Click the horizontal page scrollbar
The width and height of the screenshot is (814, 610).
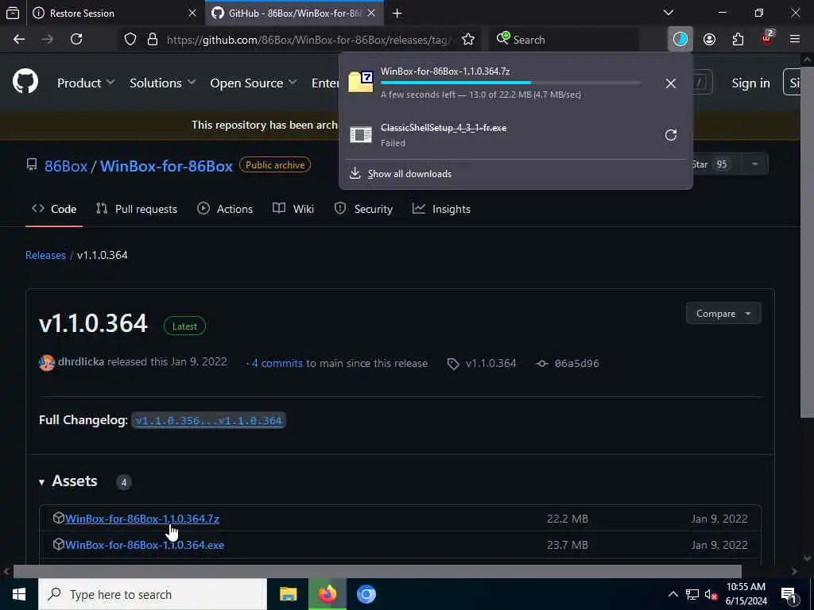pyautogui.click(x=377, y=572)
